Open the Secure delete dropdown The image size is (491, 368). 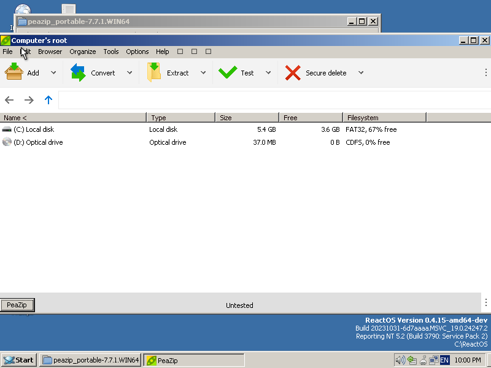coord(361,72)
